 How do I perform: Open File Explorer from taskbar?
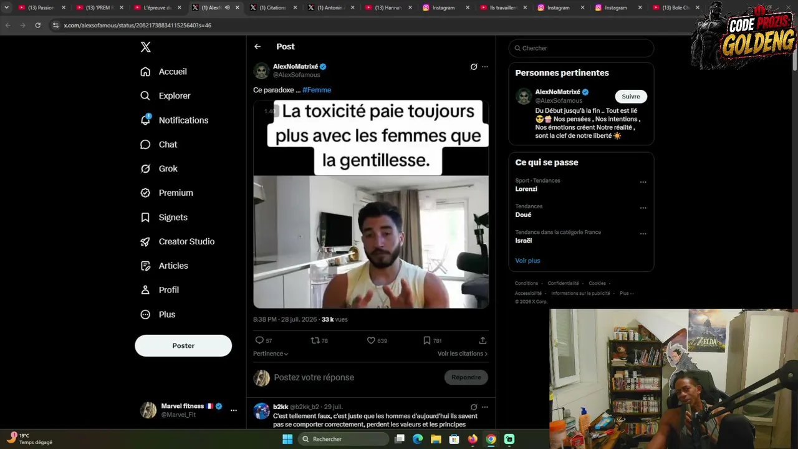pyautogui.click(x=436, y=439)
